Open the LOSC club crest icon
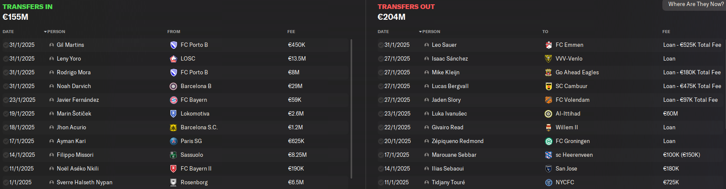Image resolution: width=726 pixels, height=189 pixels. tap(173, 59)
